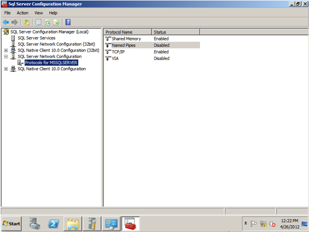Launch PowerShell from the taskbar
The height and width of the screenshot is (232, 309).
(53, 224)
